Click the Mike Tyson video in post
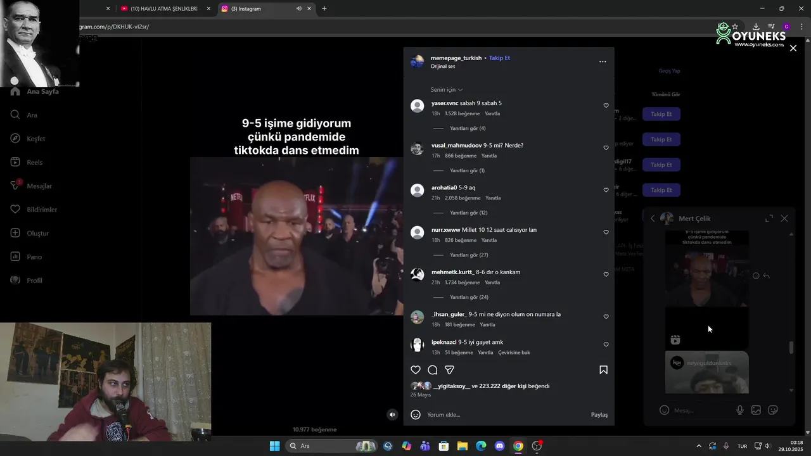Viewport: 811px width, 456px height. tap(297, 236)
